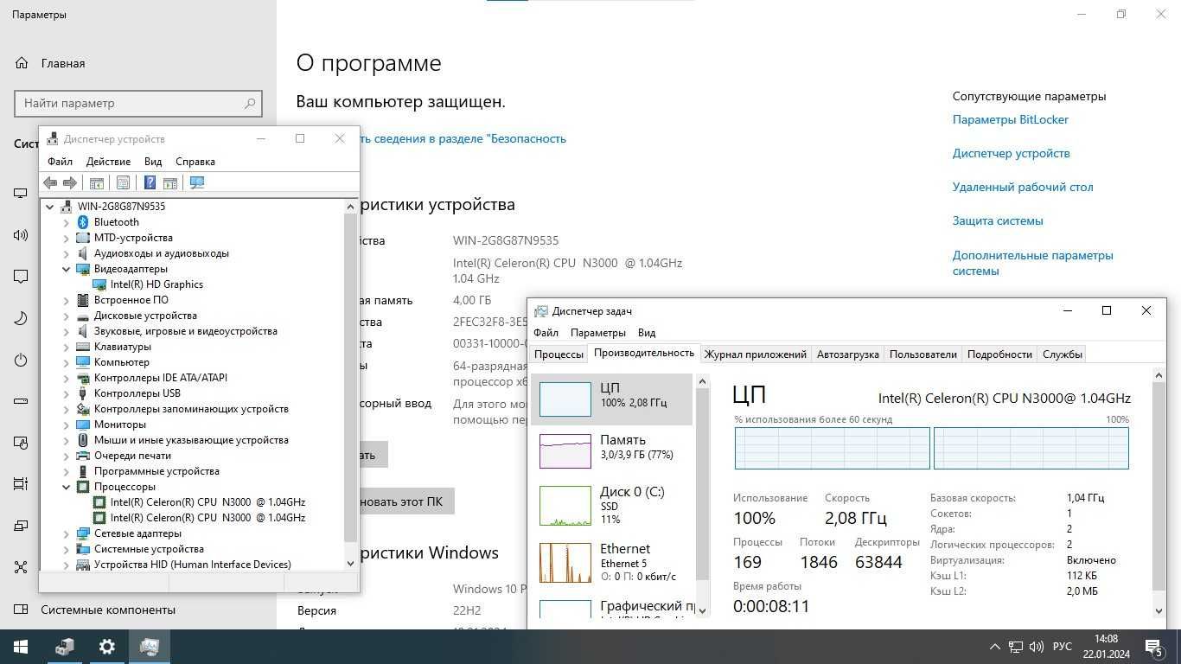The width and height of the screenshot is (1181, 664).
Task: Click the scan for hardware changes monitor icon
Action: [x=197, y=182]
